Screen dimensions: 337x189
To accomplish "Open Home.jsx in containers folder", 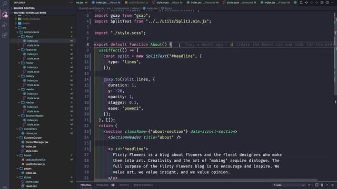I will pos(31,133).
